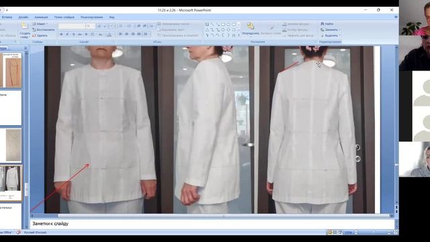This screenshot has height=242, width=430.
Task: Open Выделить select dropdown
Action: tap(330, 36)
